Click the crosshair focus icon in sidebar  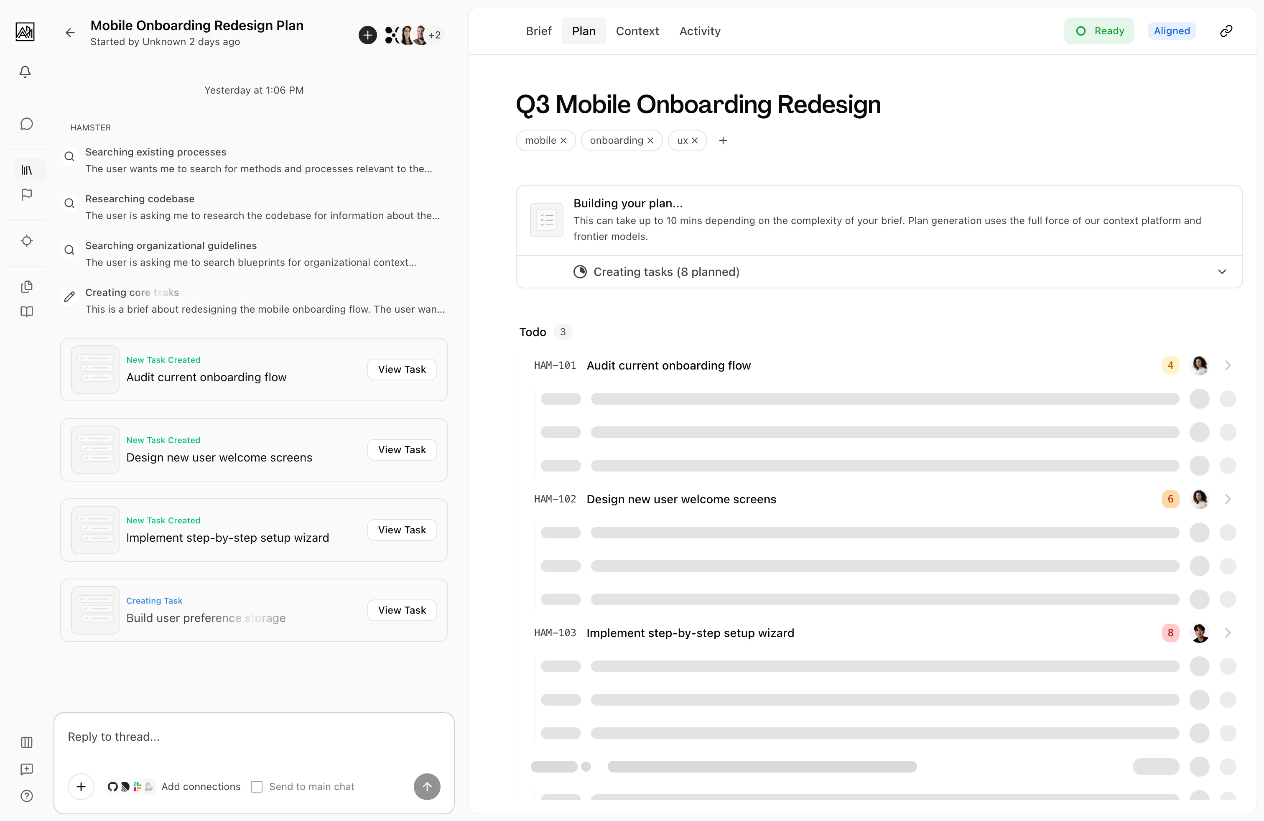click(26, 240)
